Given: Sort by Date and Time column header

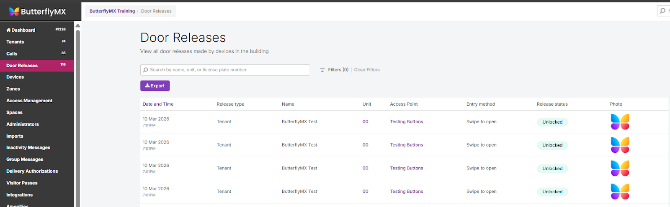Looking at the screenshot, I should click(158, 104).
